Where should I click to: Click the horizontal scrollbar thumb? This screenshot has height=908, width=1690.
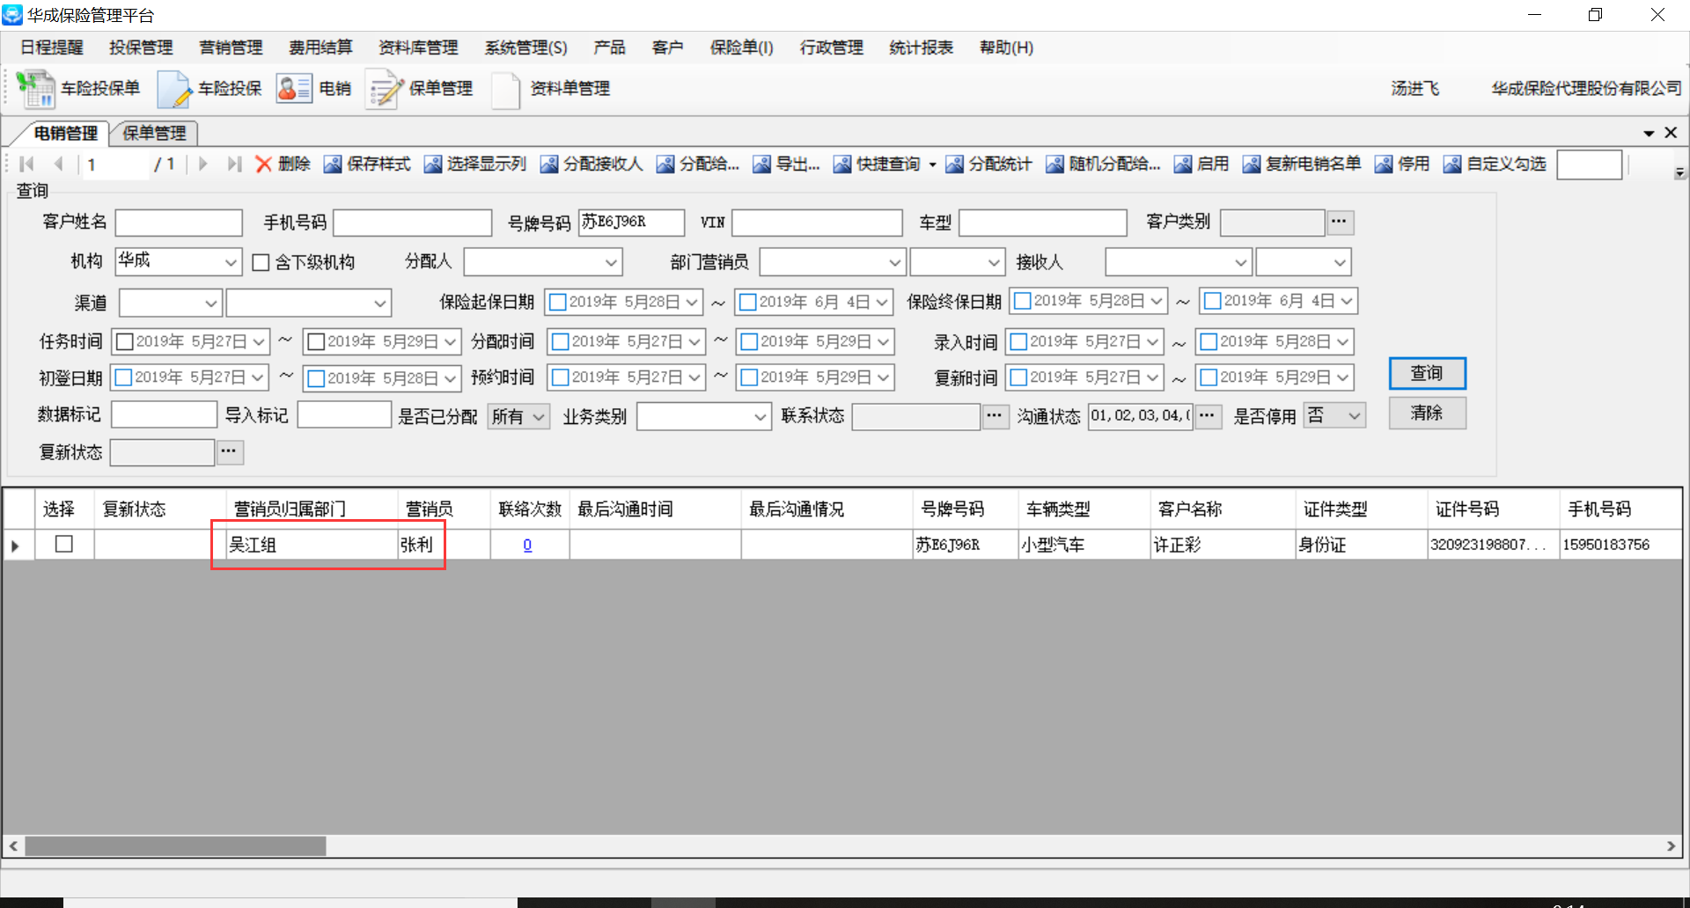point(175,846)
